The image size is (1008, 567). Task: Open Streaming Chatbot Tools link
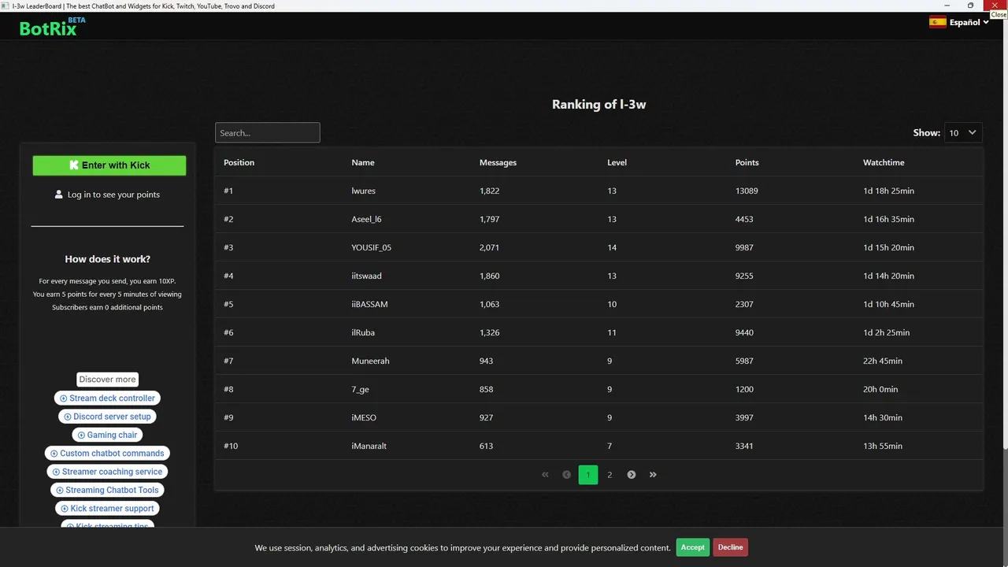(107, 490)
